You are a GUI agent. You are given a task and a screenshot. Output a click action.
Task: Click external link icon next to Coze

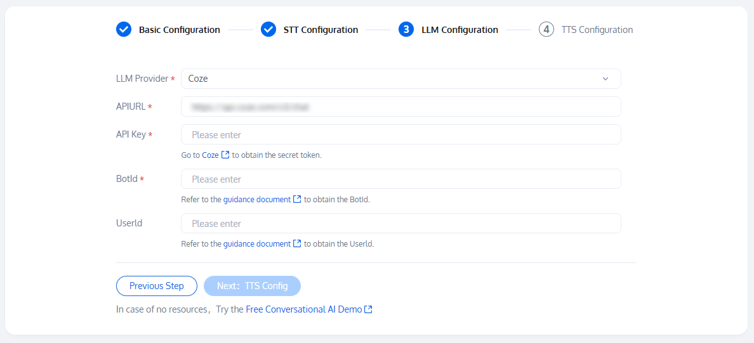225,155
